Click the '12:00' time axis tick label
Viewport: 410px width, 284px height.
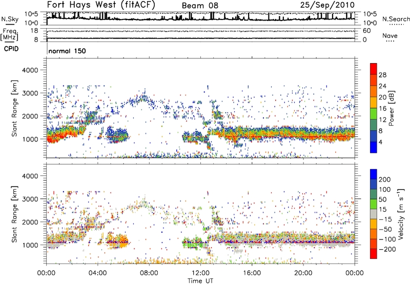[x=200, y=273]
